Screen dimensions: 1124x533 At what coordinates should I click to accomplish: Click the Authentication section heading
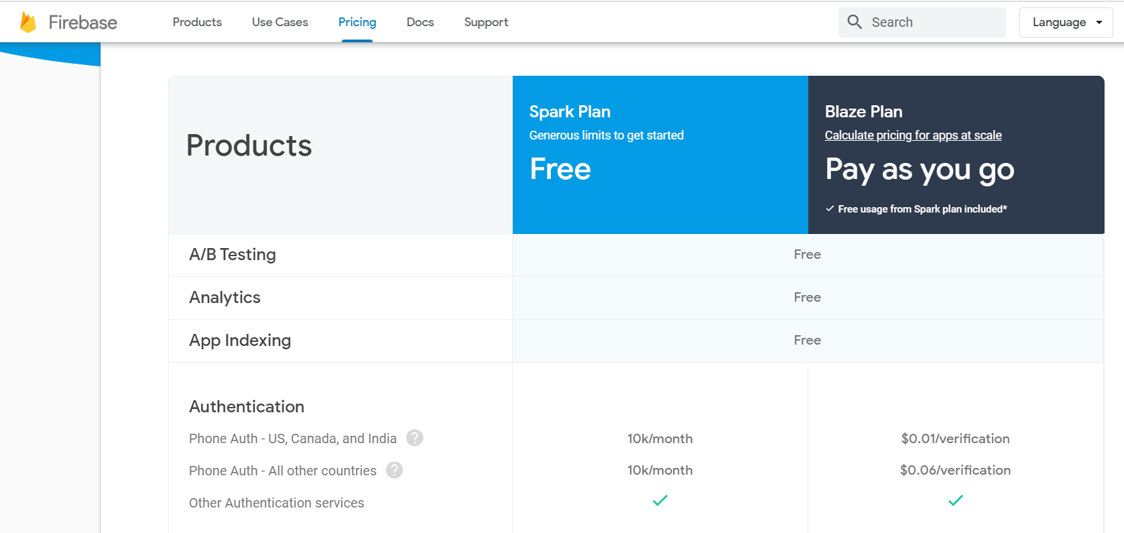click(x=247, y=406)
